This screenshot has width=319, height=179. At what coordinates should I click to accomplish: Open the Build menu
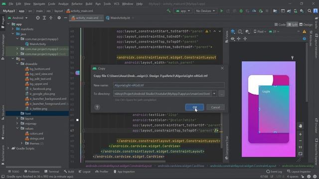(x=89, y=4)
